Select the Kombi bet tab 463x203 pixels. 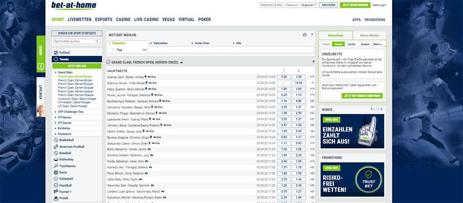[x=352, y=44]
